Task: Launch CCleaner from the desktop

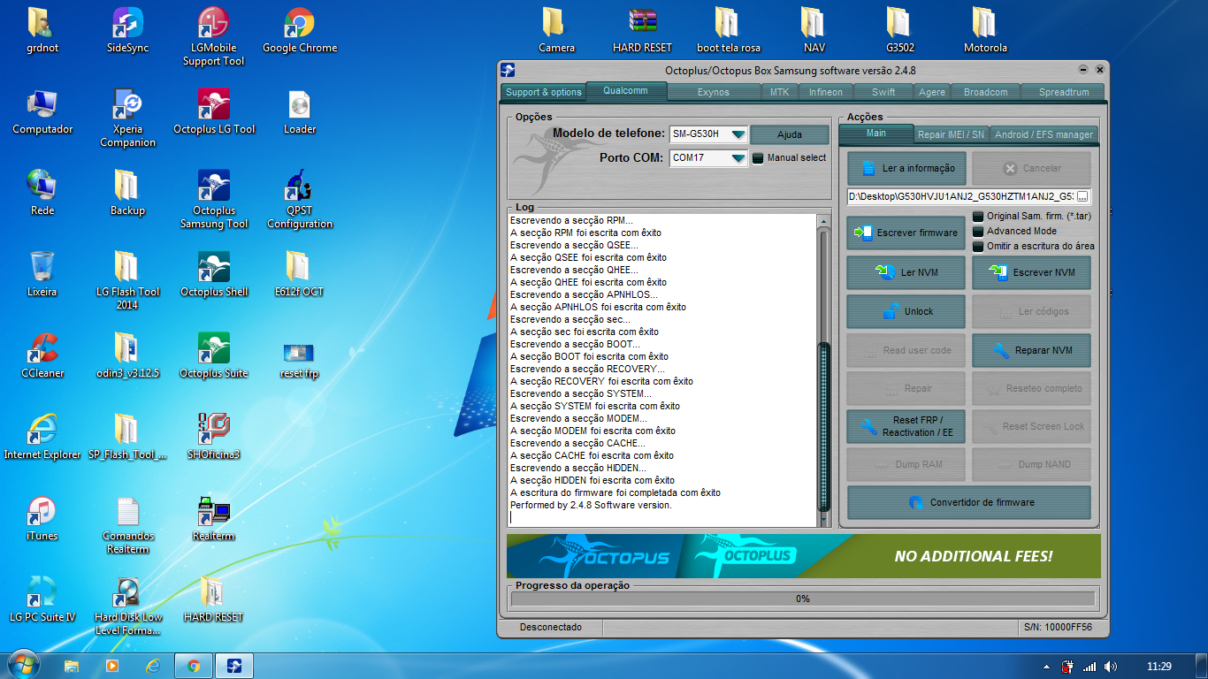Action: pyautogui.click(x=42, y=356)
